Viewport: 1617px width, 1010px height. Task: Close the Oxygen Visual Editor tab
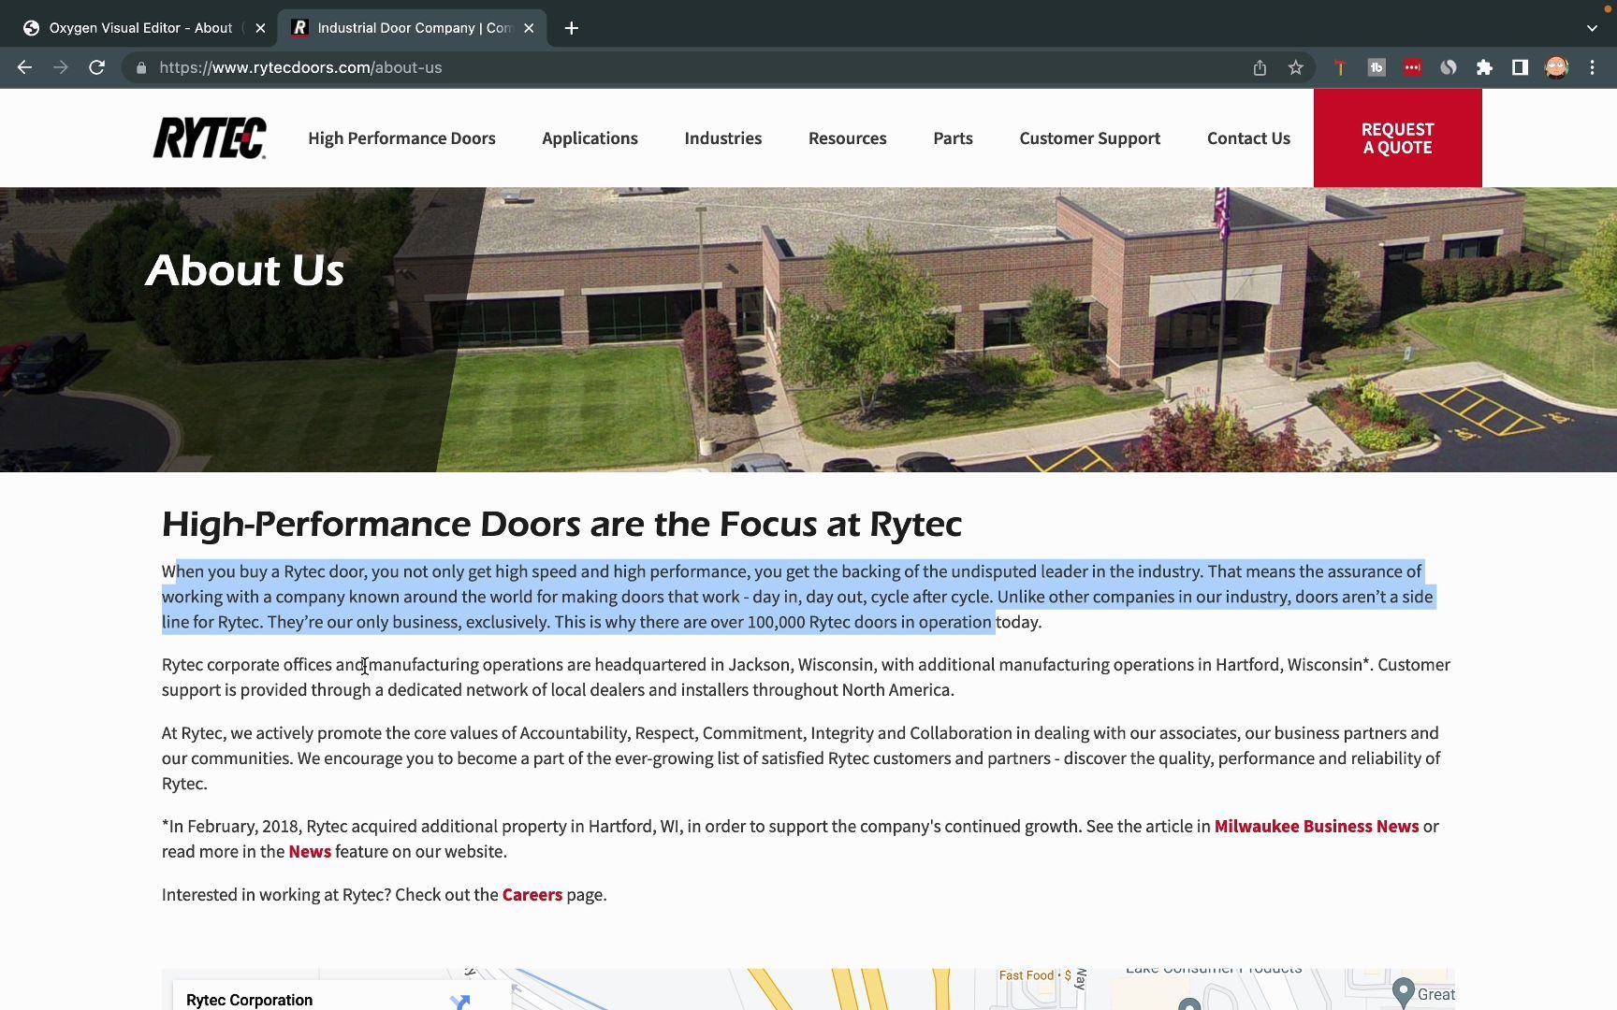pyautogui.click(x=260, y=28)
